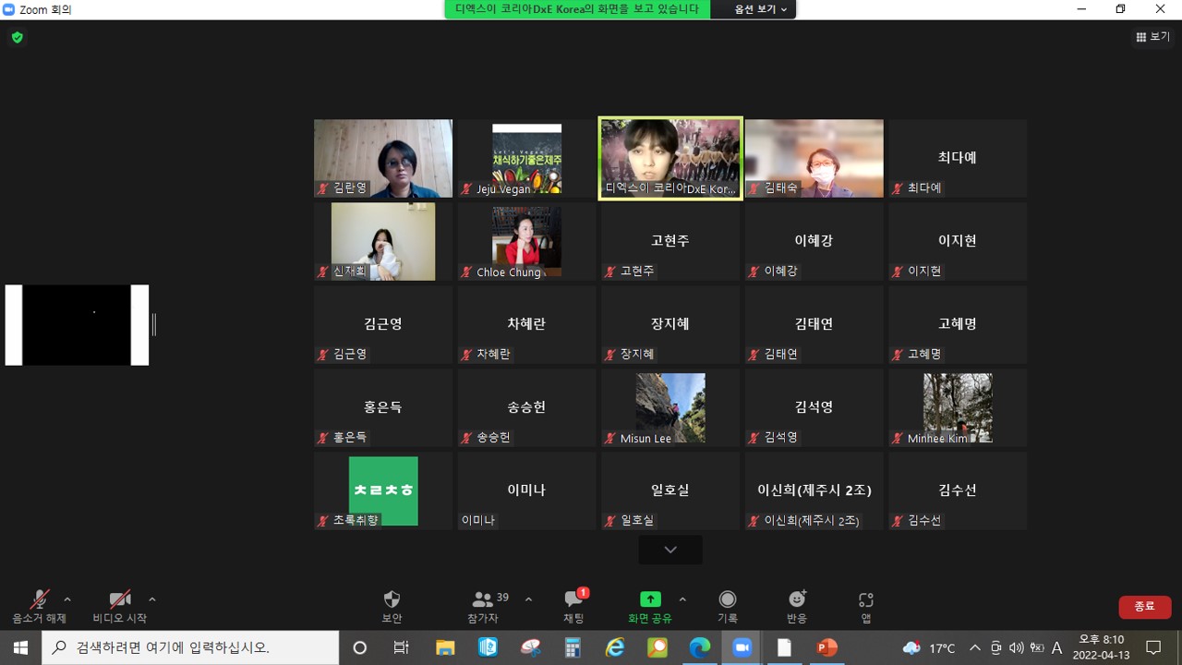Screen dimensions: 1182x665
Task: Select 일호실 participant tile
Action: [x=670, y=490]
